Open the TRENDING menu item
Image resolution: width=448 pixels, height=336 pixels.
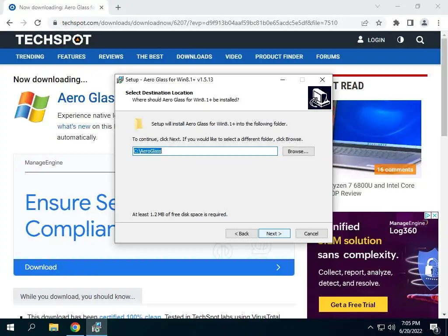click(30, 56)
